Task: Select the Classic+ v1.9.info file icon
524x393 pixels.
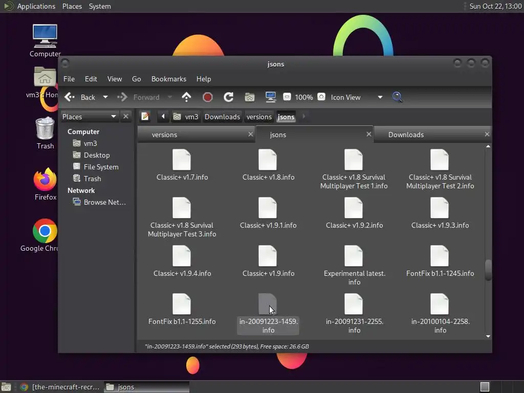Action: (268, 256)
